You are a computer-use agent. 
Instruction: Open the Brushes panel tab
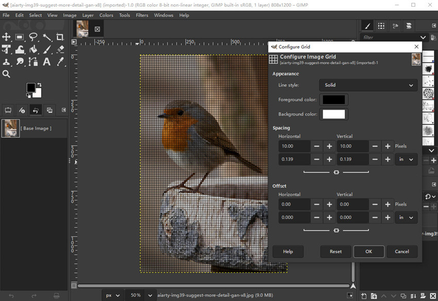(367, 25)
